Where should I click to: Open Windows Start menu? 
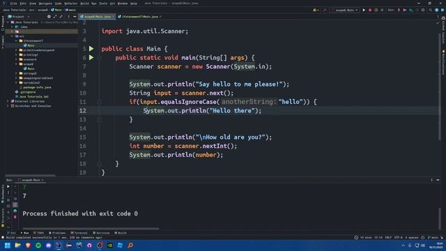8,245
